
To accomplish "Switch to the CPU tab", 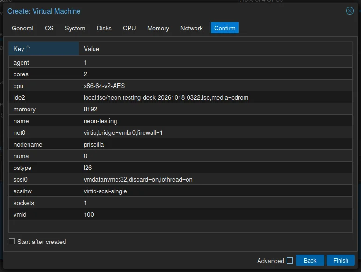I will 129,28.
